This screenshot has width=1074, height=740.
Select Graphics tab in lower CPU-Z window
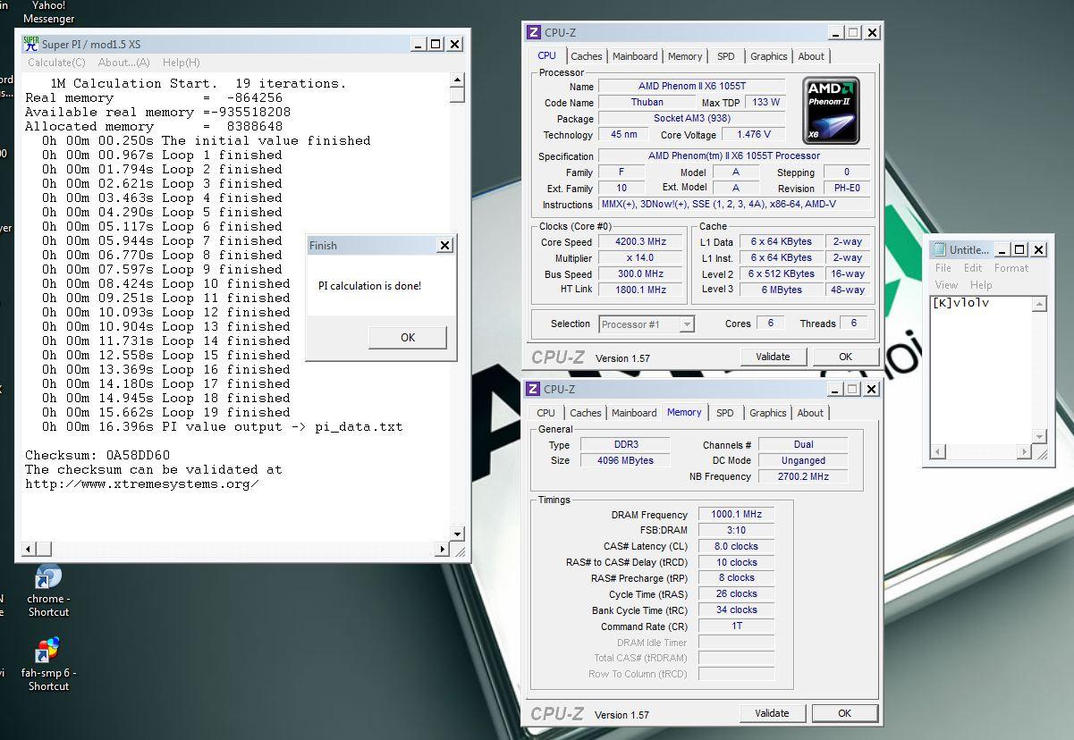768,413
